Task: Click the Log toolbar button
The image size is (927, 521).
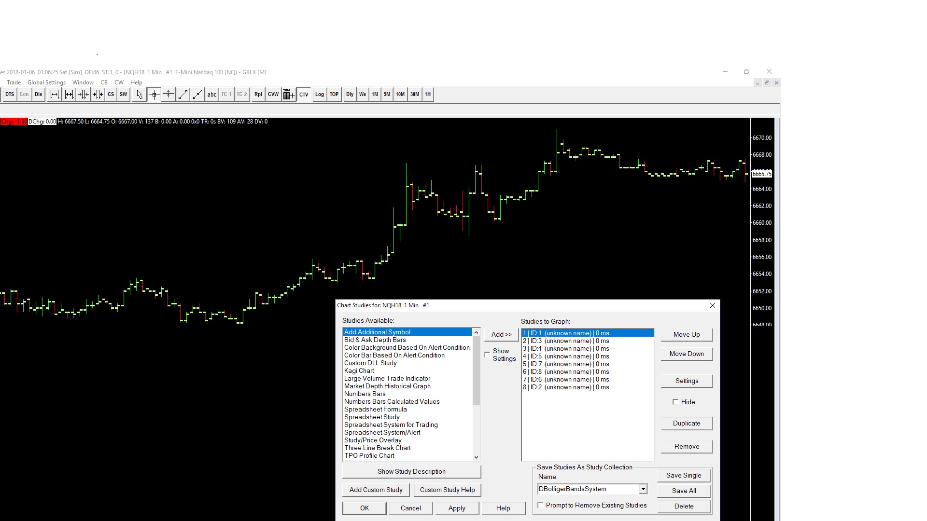Action: pyautogui.click(x=320, y=95)
